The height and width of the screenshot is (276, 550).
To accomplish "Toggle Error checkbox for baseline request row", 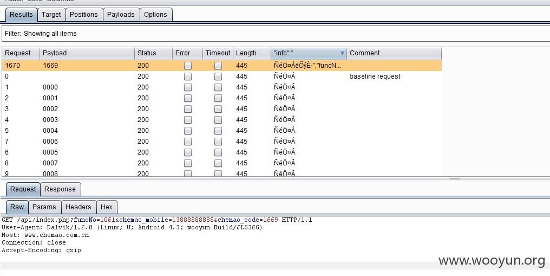I will [x=188, y=76].
